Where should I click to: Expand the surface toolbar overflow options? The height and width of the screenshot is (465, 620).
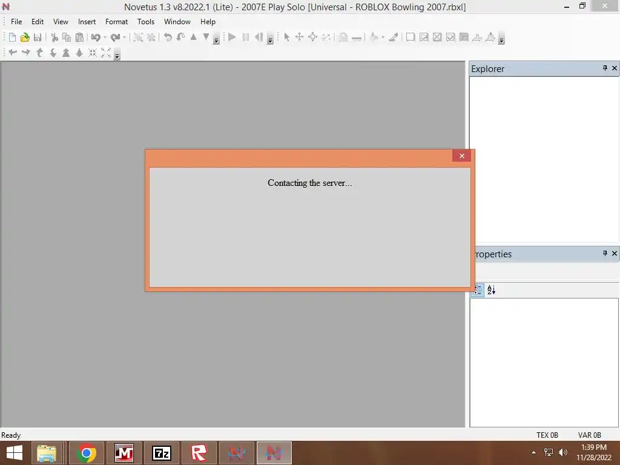click(x=501, y=39)
